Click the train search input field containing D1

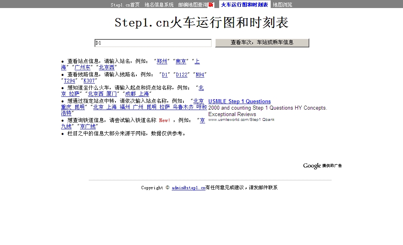[153, 43]
